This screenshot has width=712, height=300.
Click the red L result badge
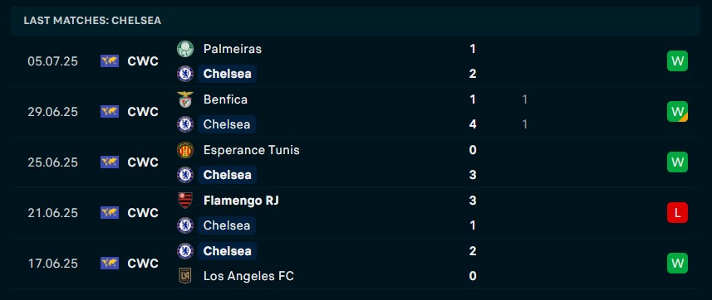(677, 213)
